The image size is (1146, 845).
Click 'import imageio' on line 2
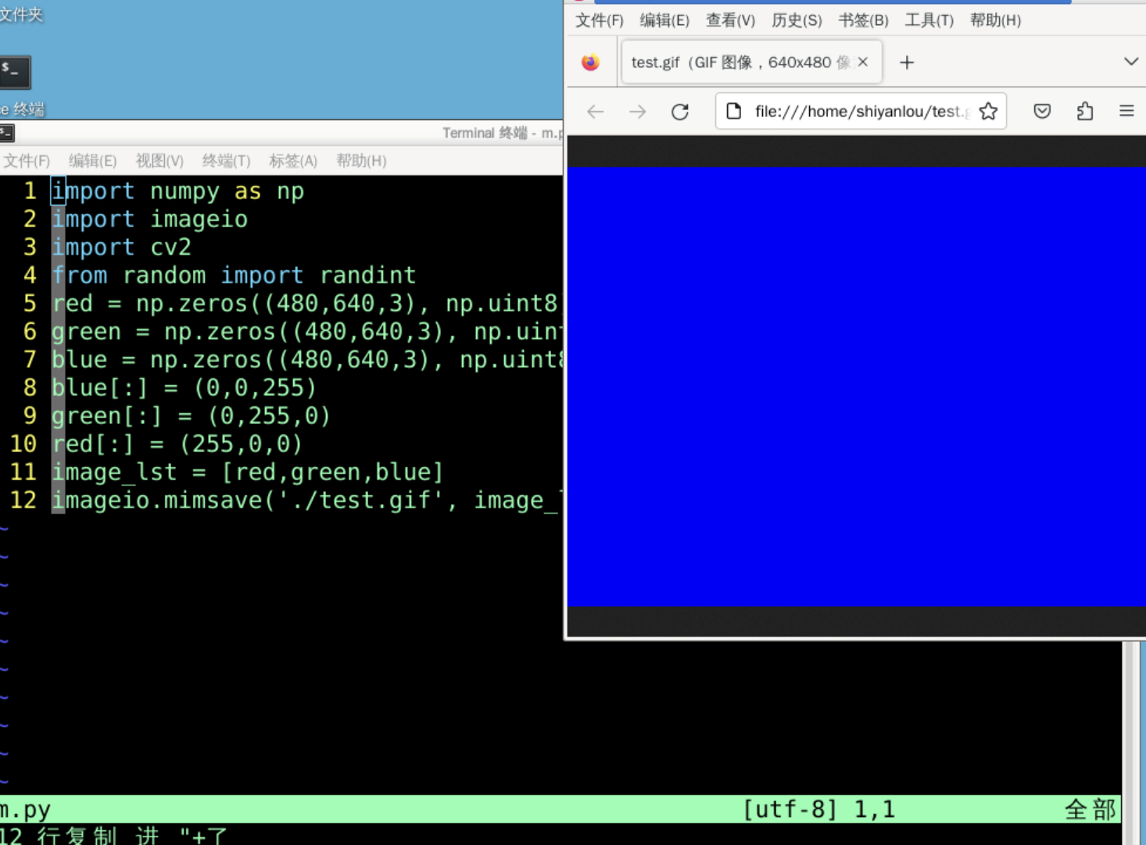(149, 219)
